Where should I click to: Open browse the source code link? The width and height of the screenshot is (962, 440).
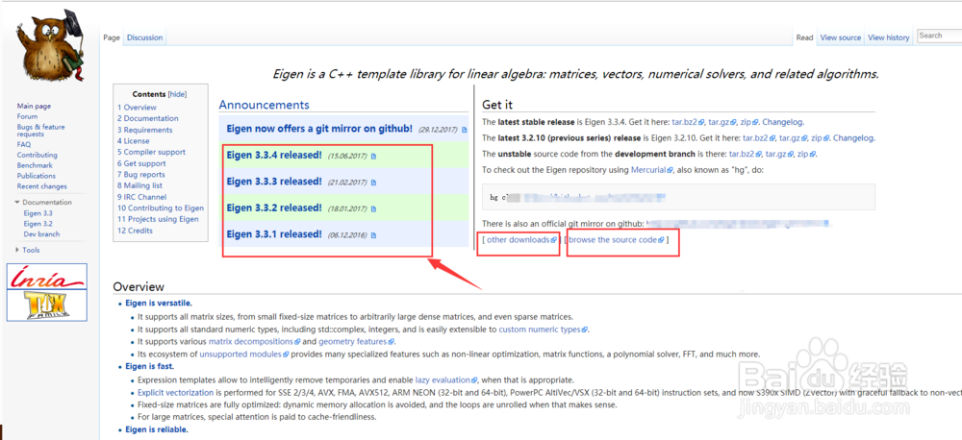point(616,239)
